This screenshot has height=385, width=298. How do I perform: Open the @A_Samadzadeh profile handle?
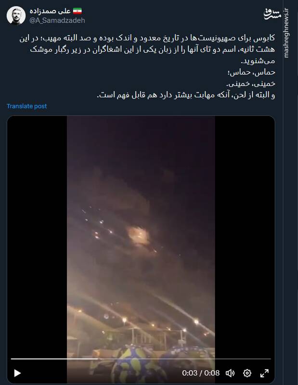[57, 20]
